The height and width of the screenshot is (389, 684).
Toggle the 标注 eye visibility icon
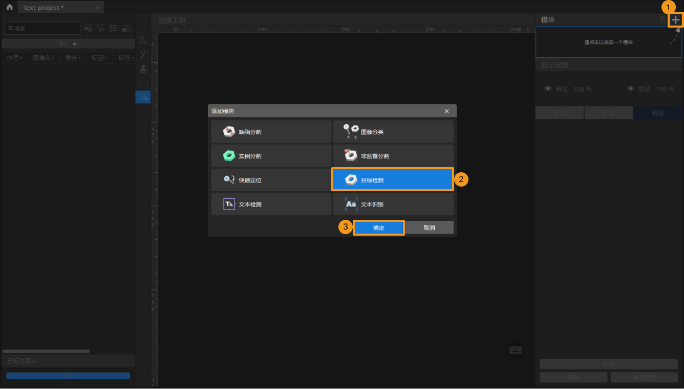(548, 88)
